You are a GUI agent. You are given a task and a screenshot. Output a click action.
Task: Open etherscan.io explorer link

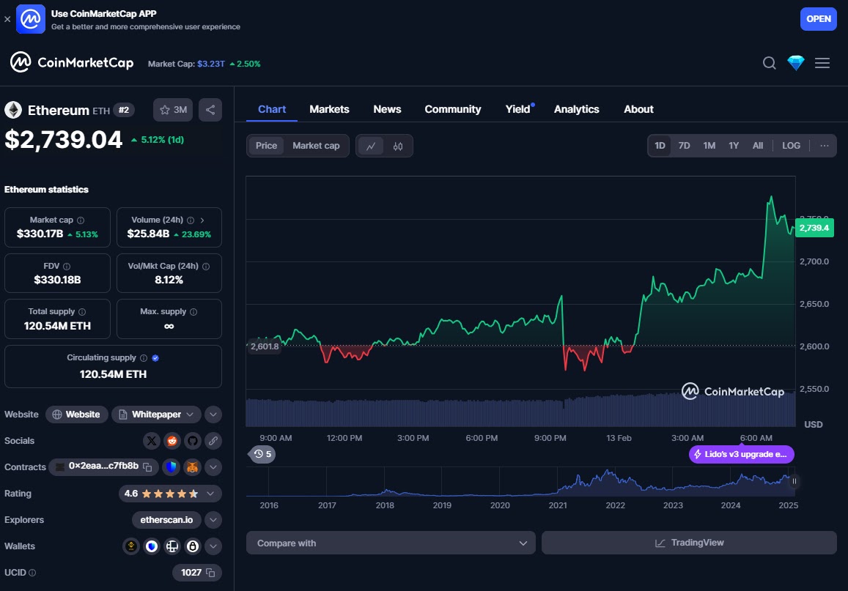coord(166,520)
